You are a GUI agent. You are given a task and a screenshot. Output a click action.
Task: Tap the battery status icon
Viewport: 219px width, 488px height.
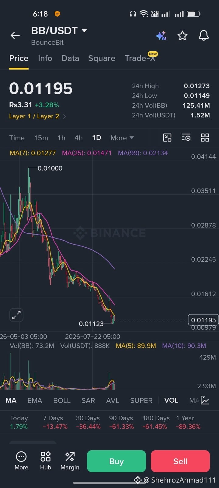tap(193, 14)
